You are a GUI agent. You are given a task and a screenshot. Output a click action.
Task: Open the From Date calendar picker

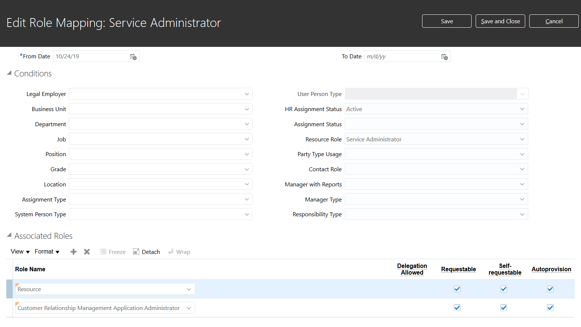pyautogui.click(x=133, y=56)
